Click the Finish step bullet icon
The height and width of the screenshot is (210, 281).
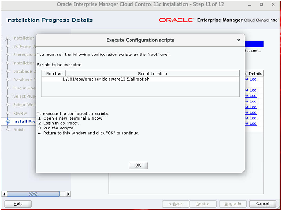pos(7,130)
